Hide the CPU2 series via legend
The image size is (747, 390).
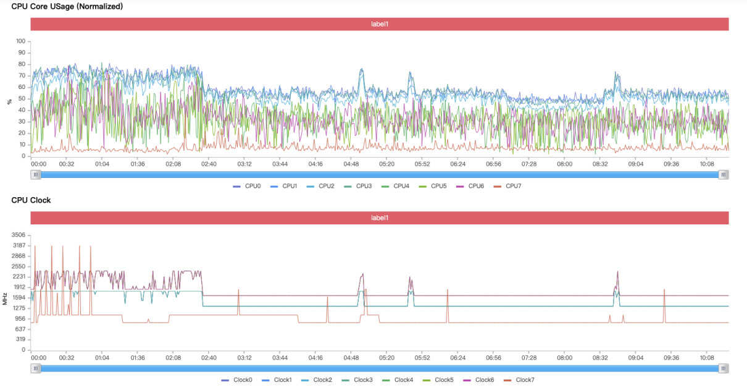[321, 186]
